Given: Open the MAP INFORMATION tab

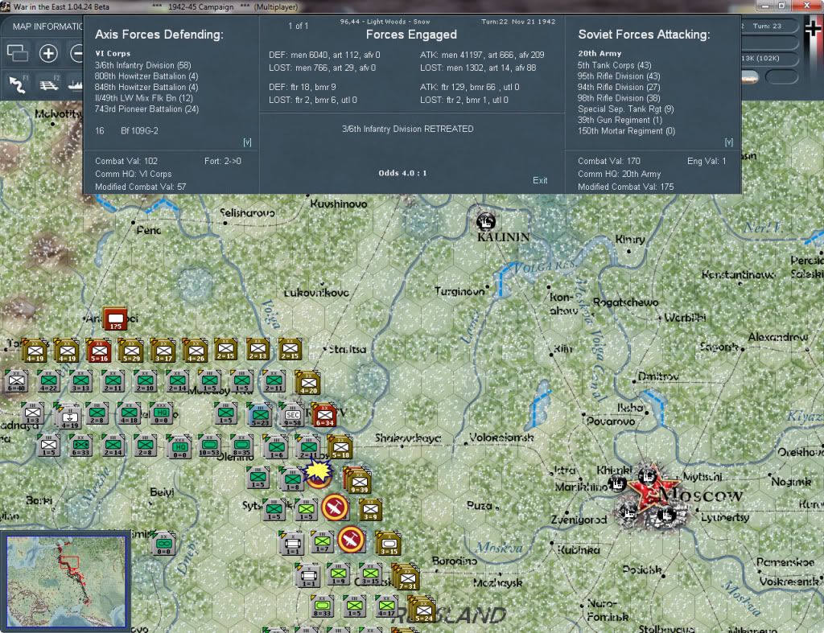Looking at the screenshot, I should click(47, 27).
